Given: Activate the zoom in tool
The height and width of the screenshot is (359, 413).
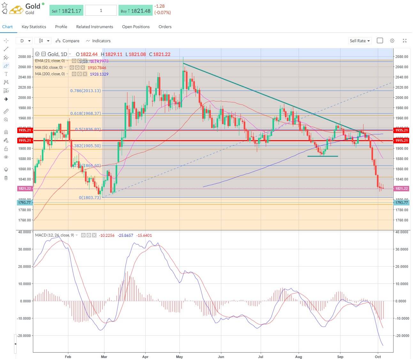Looking at the screenshot, I should pyautogui.click(x=6, y=120).
